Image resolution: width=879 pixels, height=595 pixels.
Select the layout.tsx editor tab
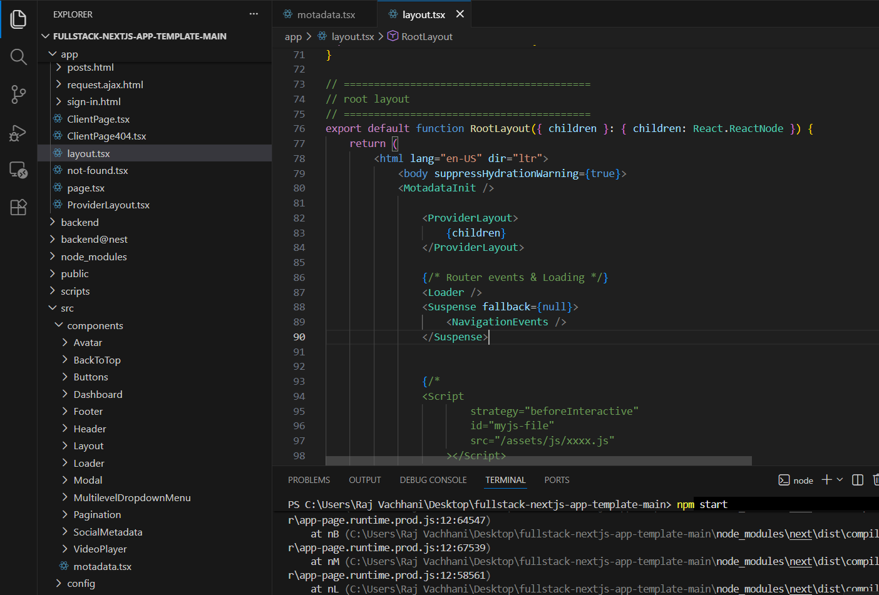(x=424, y=14)
